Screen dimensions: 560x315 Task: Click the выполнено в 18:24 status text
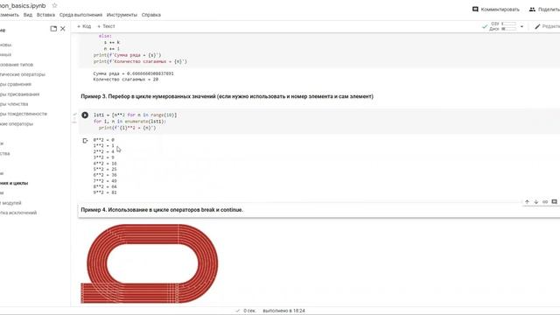[x=283, y=311]
